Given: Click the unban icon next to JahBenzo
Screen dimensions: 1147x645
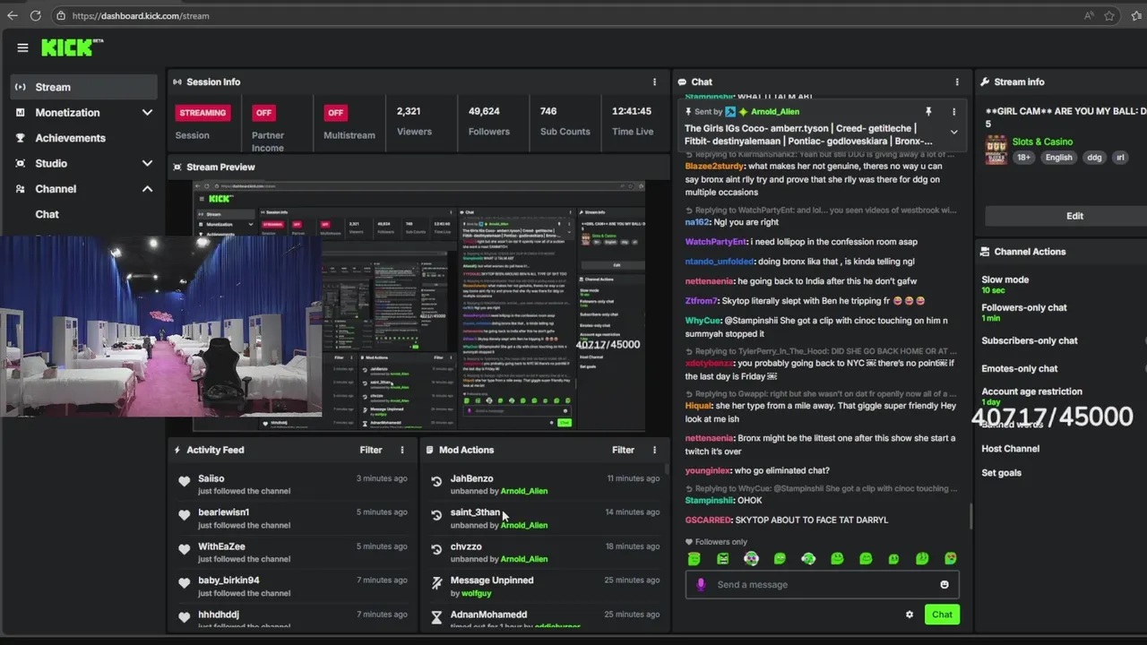Looking at the screenshot, I should tap(436, 482).
